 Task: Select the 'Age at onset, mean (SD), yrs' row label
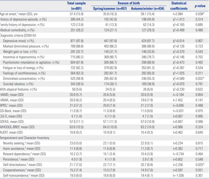coord(19,14)
